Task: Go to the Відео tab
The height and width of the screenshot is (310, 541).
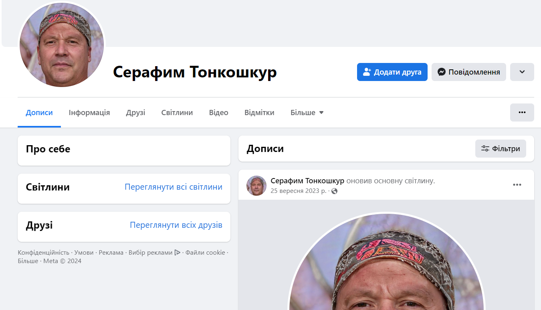Action: point(219,113)
